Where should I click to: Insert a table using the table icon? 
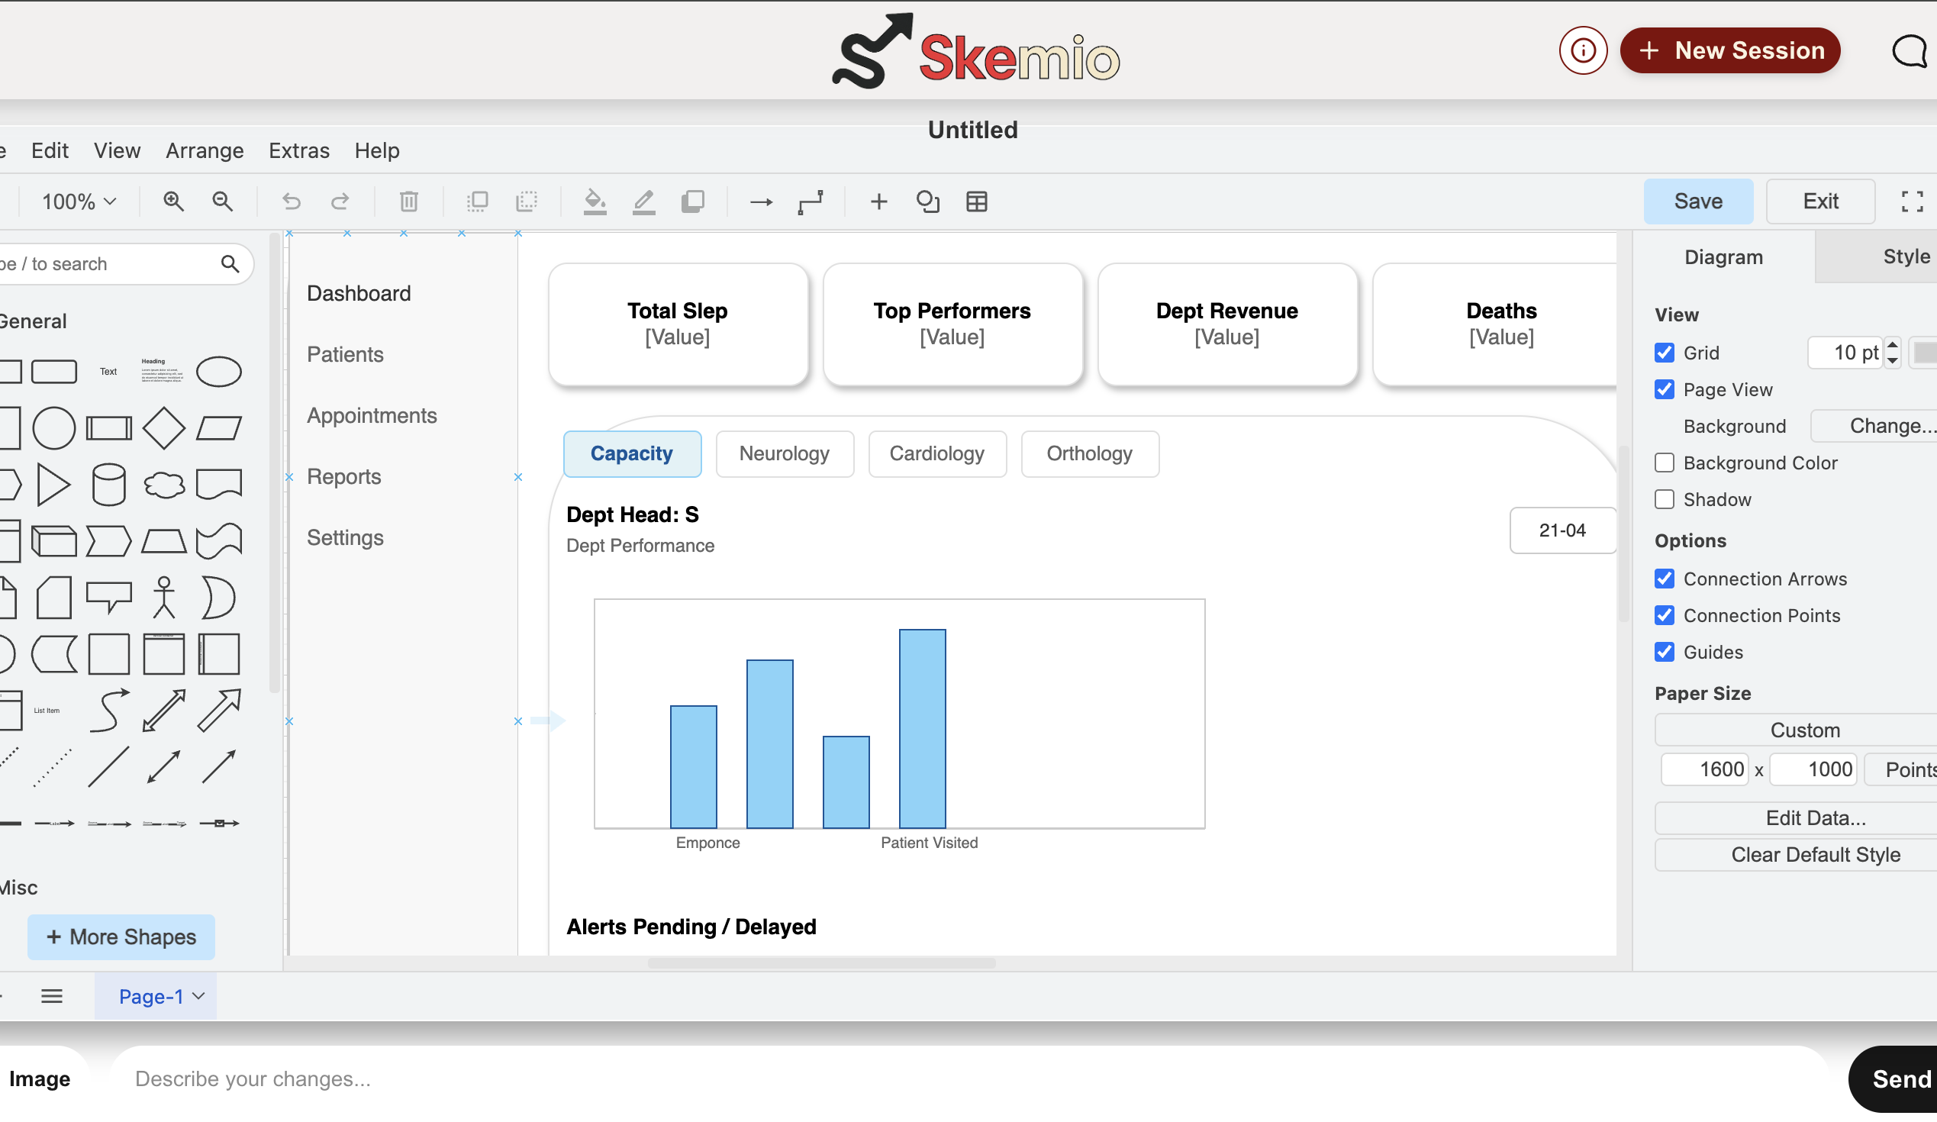pyautogui.click(x=976, y=202)
